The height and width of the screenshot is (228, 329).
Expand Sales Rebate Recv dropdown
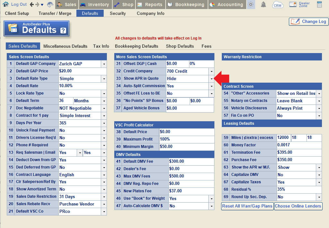(x=104, y=204)
